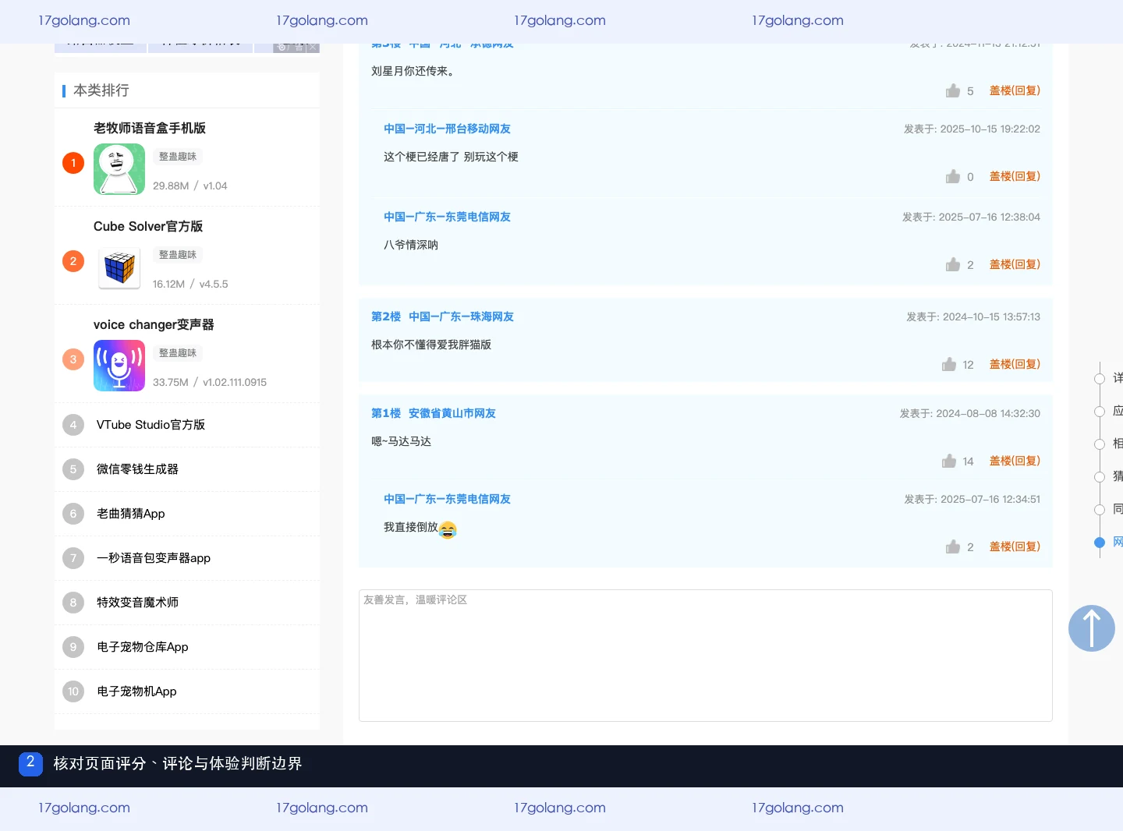The height and width of the screenshot is (831, 1123).
Task: Open the 老牧师语音盒手机版 title link
Action: [150, 128]
